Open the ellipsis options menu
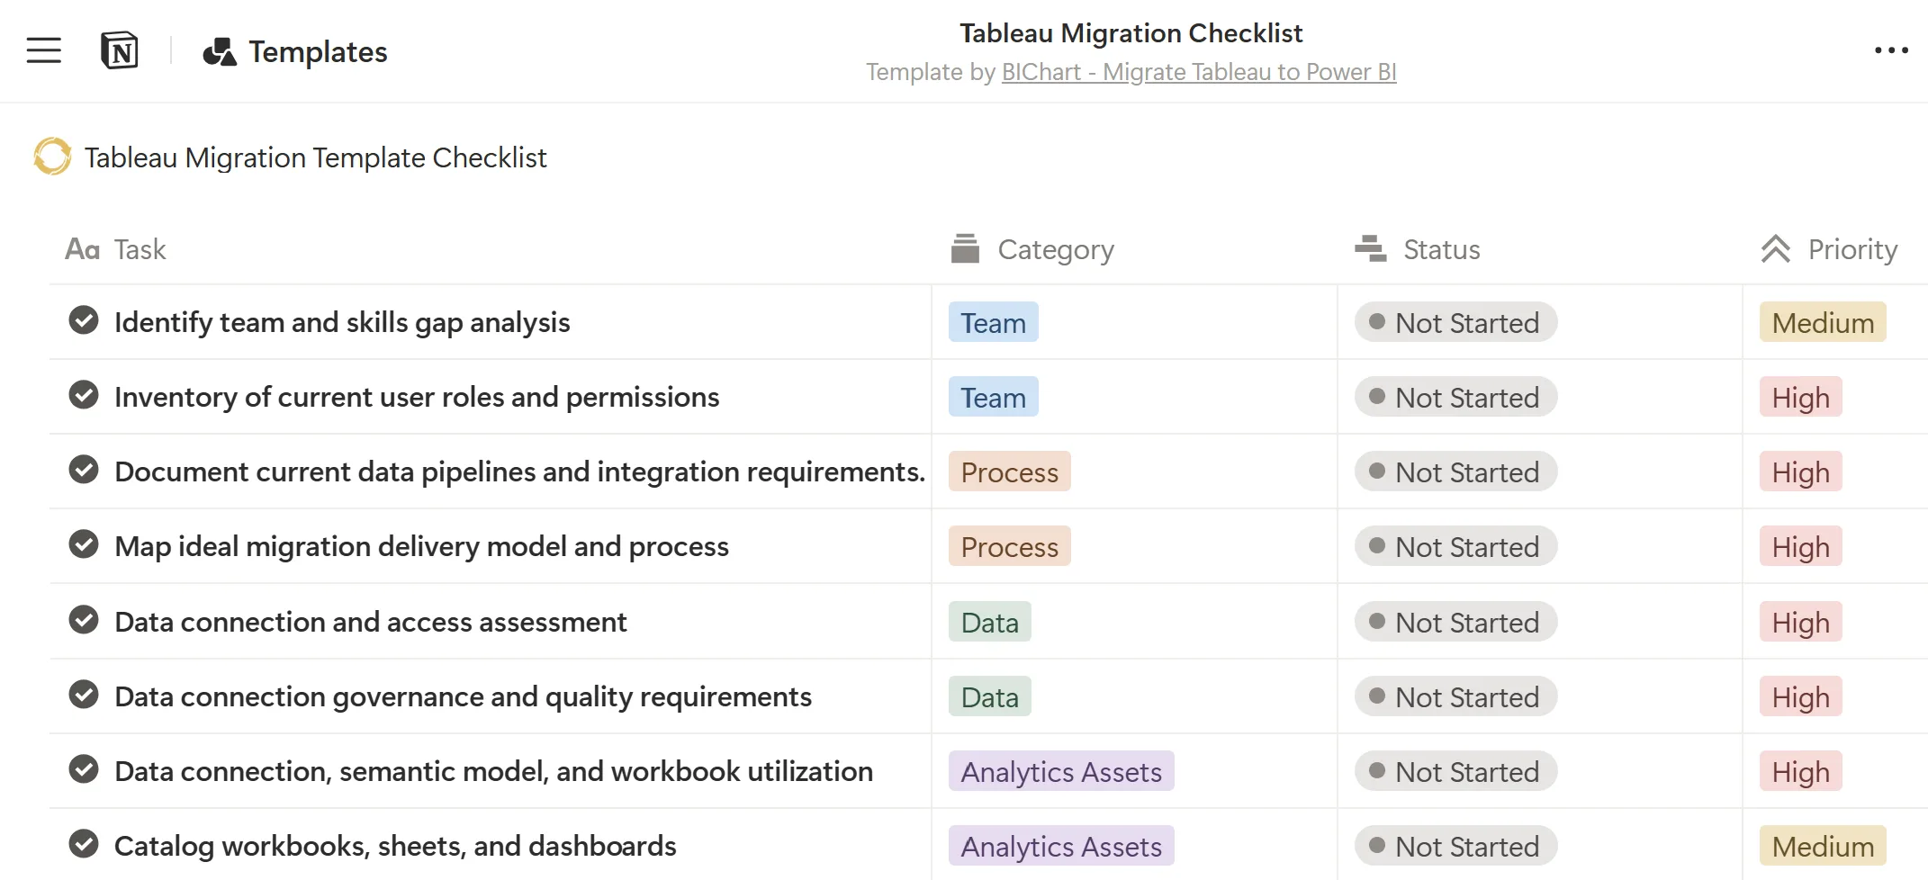The height and width of the screenshot is (880, 1928). click(1890, 50)
